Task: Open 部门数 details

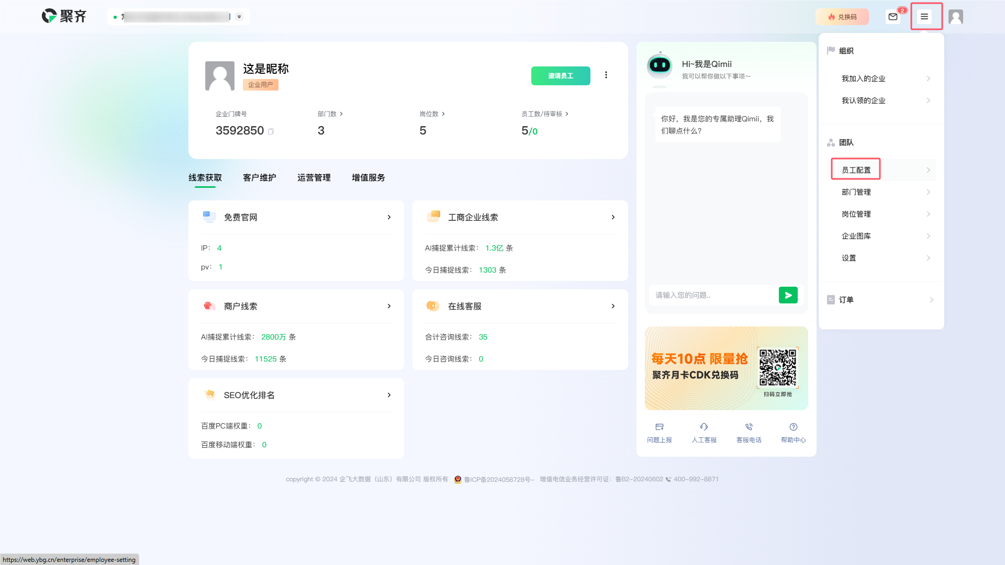Action: (330, 114)
